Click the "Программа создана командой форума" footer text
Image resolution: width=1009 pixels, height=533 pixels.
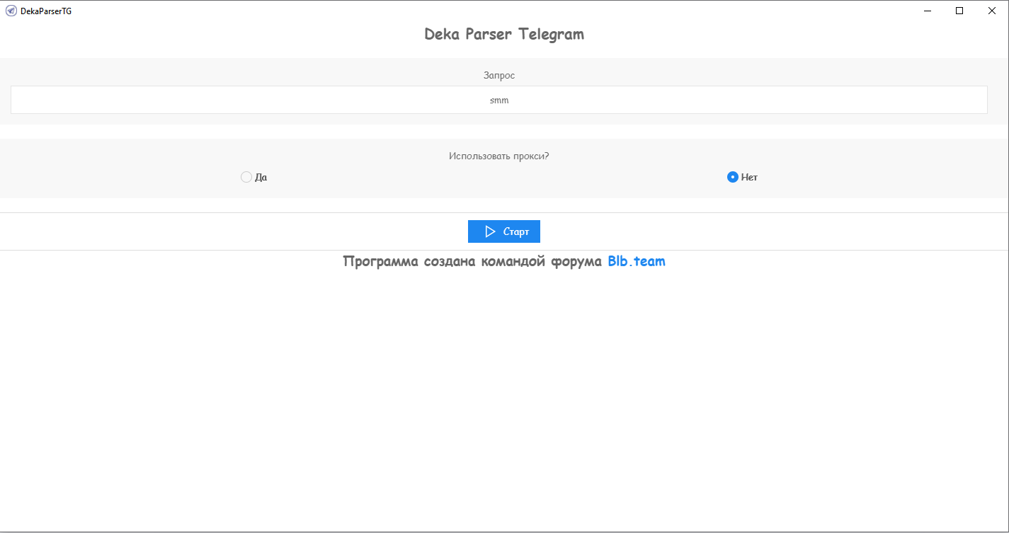472,261
